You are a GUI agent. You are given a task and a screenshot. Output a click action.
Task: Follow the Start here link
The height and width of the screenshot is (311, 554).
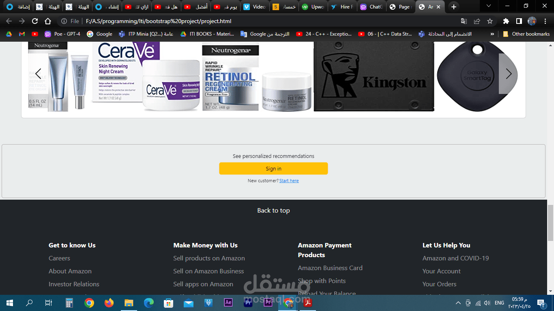click(x=289, y=181)
